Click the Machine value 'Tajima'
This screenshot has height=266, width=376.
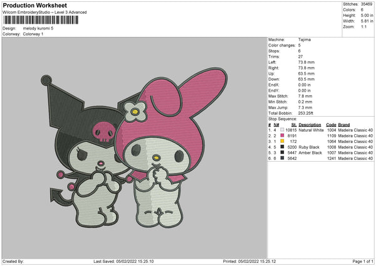[x=305, y=40]
